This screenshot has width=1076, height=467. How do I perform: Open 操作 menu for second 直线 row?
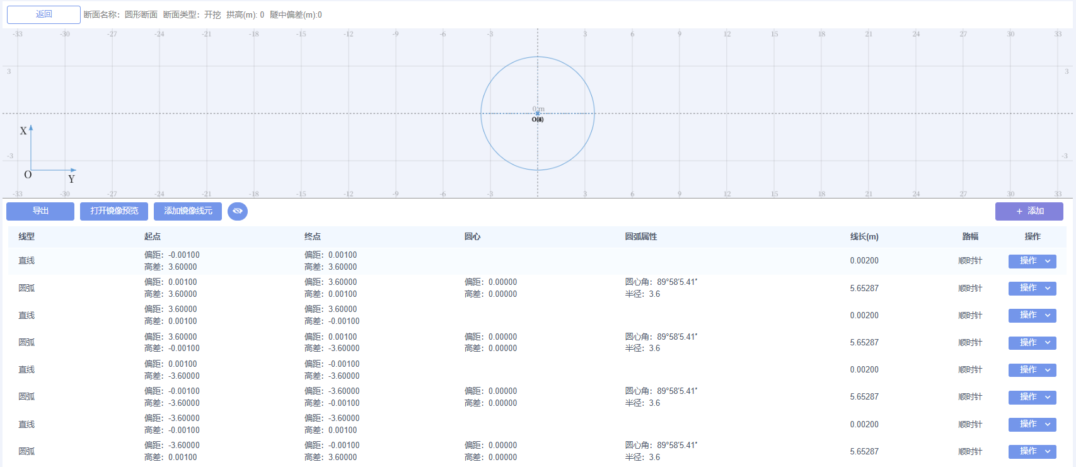[1032, 315]
